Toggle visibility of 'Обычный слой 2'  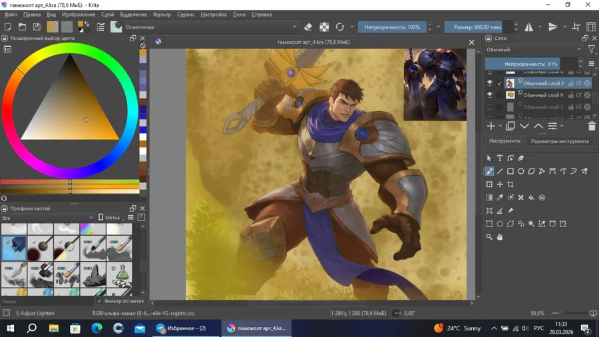tap(490, 83)
